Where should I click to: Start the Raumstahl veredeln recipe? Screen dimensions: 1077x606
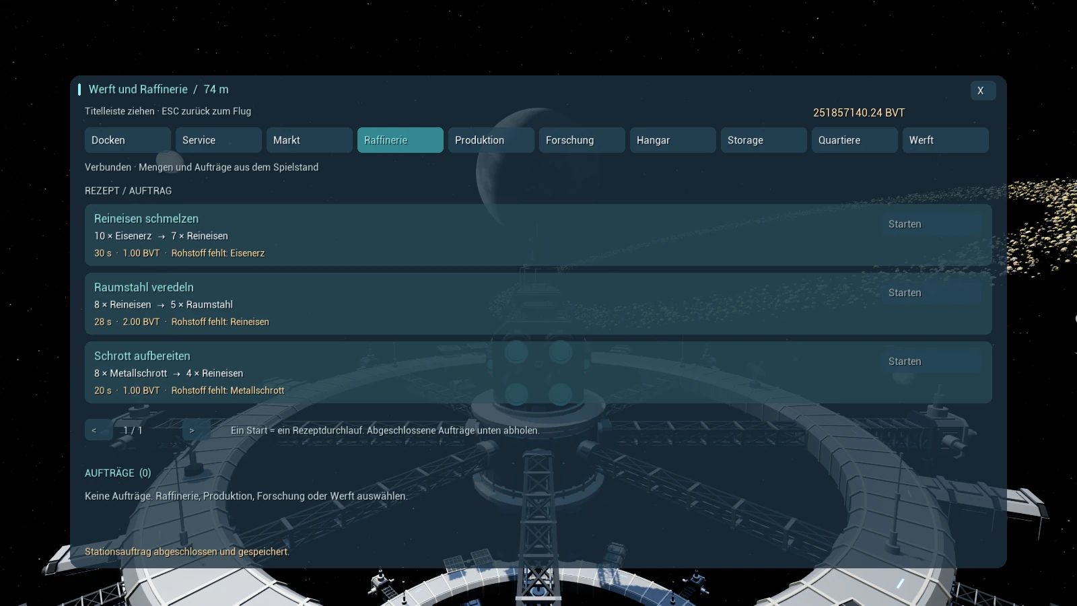(932, 293)
